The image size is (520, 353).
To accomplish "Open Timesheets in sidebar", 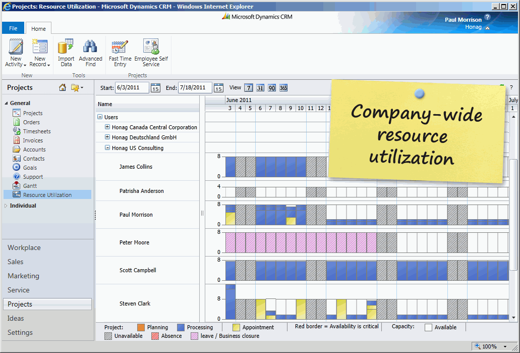I will pyautogui.click(x=36, y=131).
